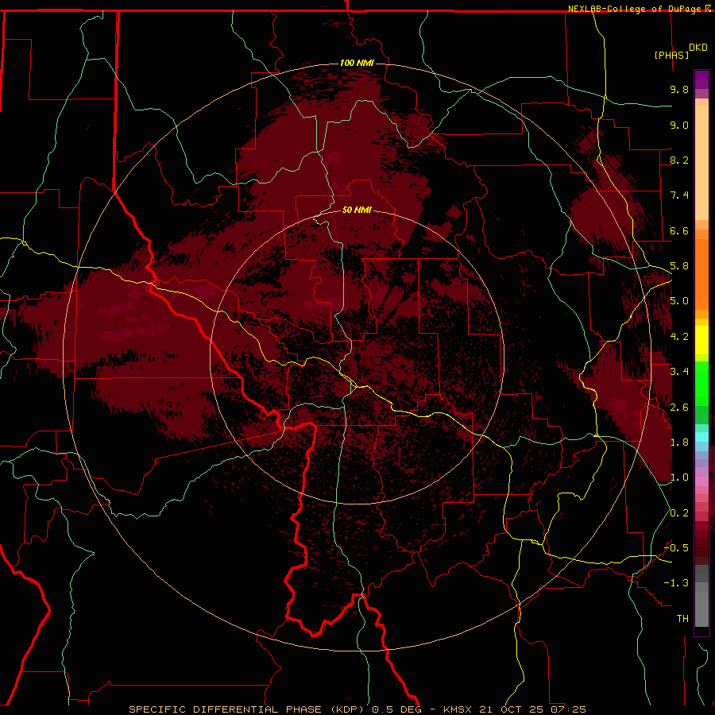Screen dimensions: 715x715
Task: Click the 7.4 legend value
Action: tap(679, 195)
